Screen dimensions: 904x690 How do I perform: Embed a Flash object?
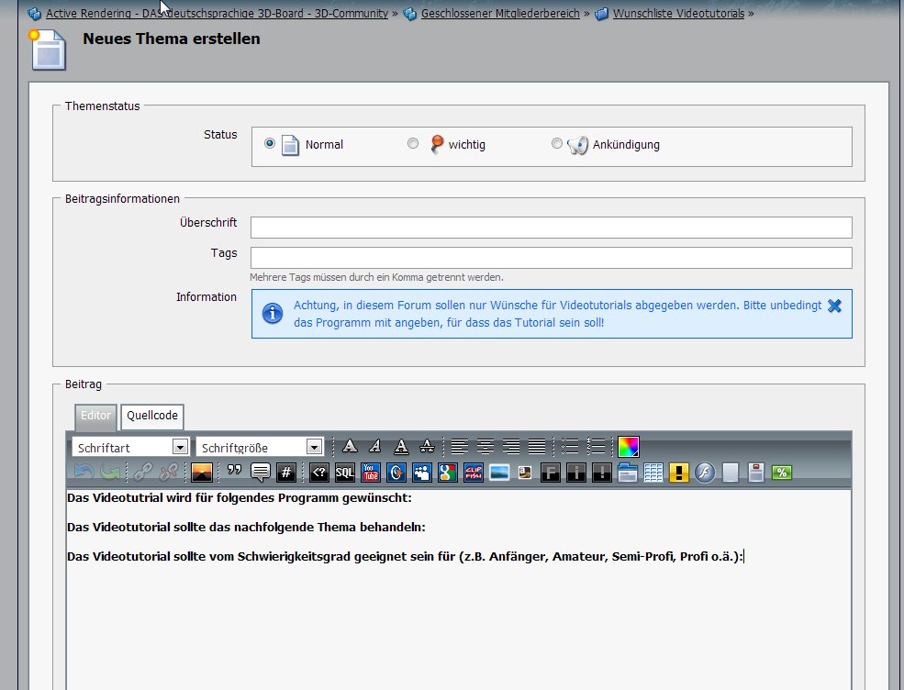705,473
